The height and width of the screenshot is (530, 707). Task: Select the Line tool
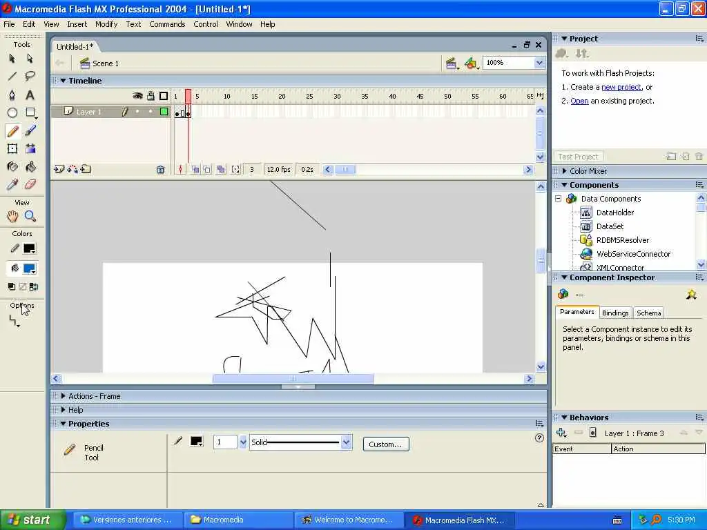pyautogui.click(x=12, y=76)
